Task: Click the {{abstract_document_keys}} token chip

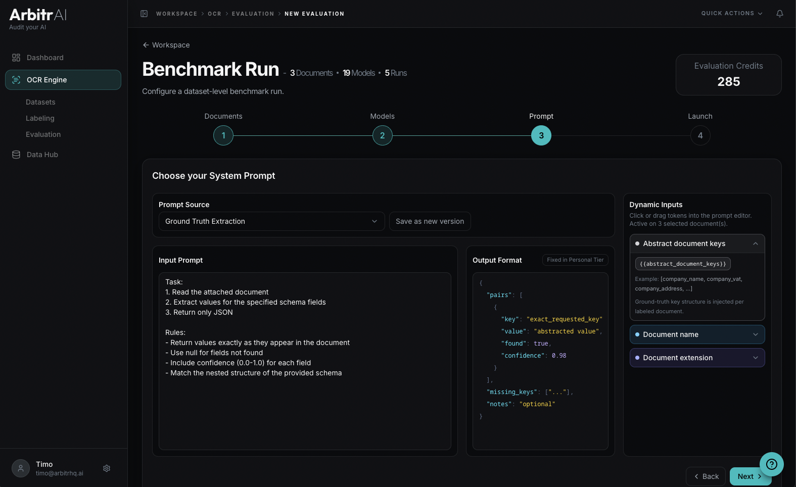Action: coord(682,264)
